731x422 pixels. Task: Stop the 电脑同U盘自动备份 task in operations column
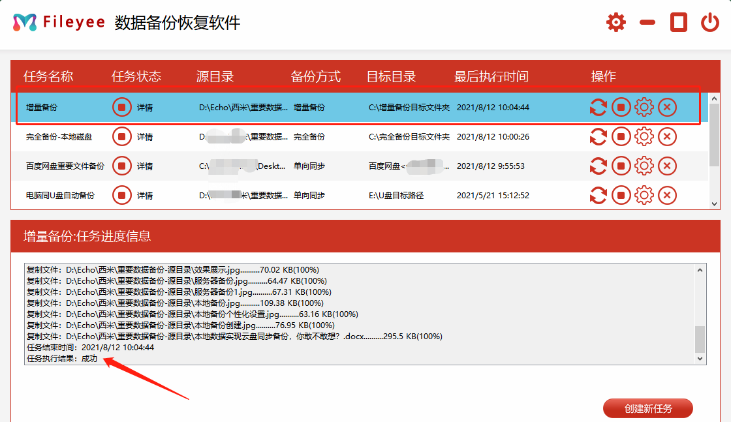[621, 195]
